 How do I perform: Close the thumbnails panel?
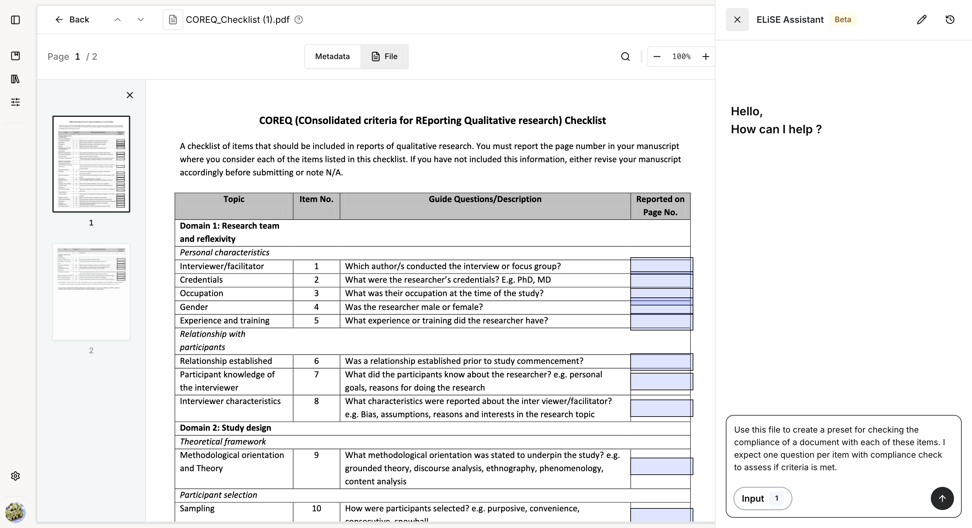coord(130,95)
